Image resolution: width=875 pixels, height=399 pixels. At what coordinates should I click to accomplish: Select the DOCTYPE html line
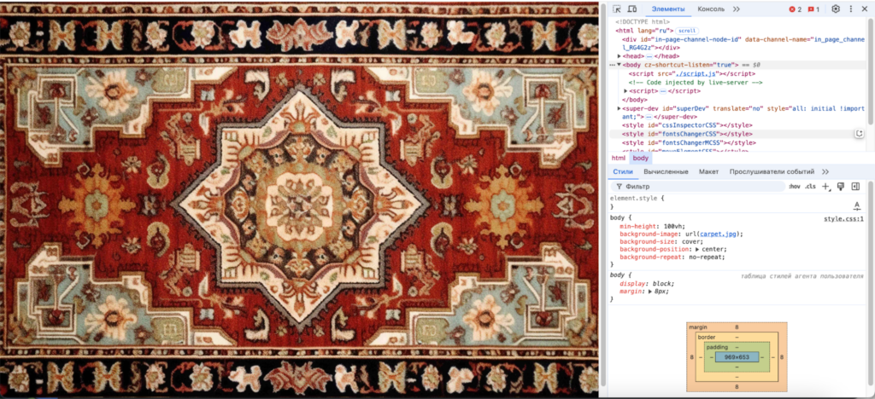(643, 21)
